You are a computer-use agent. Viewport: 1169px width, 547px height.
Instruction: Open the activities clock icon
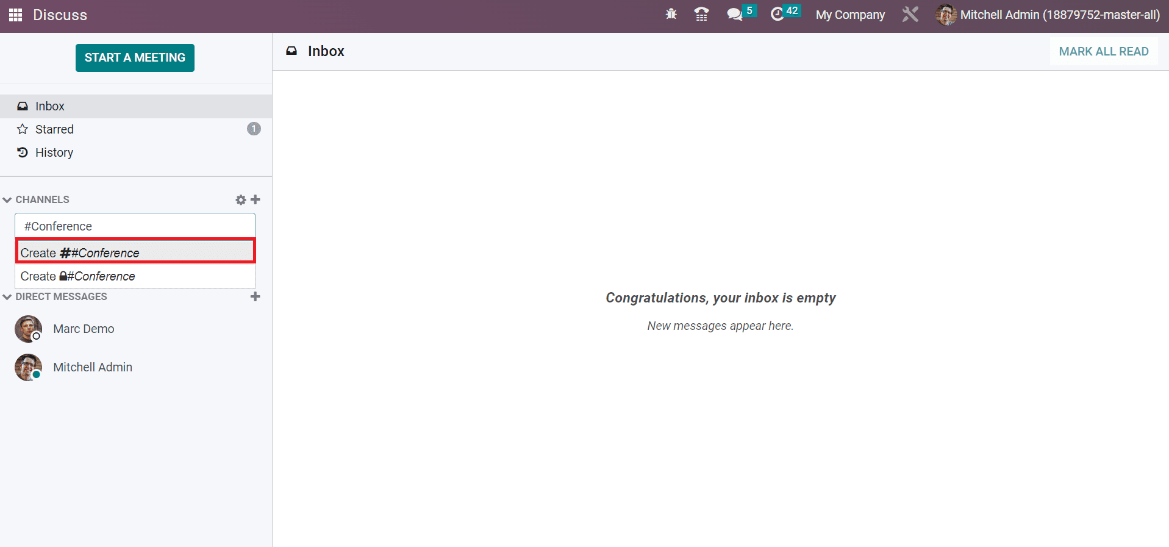point(777,14)
